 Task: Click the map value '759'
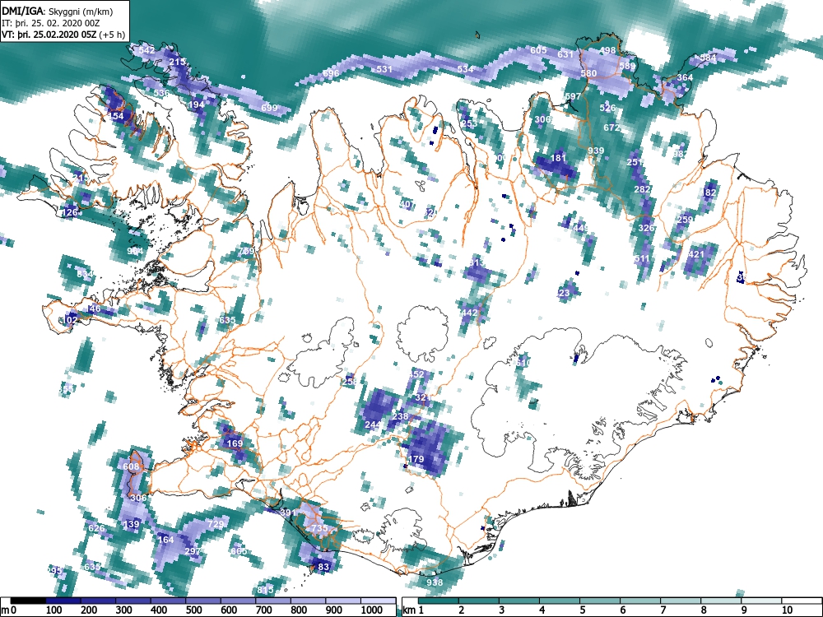tap(246, 251)
